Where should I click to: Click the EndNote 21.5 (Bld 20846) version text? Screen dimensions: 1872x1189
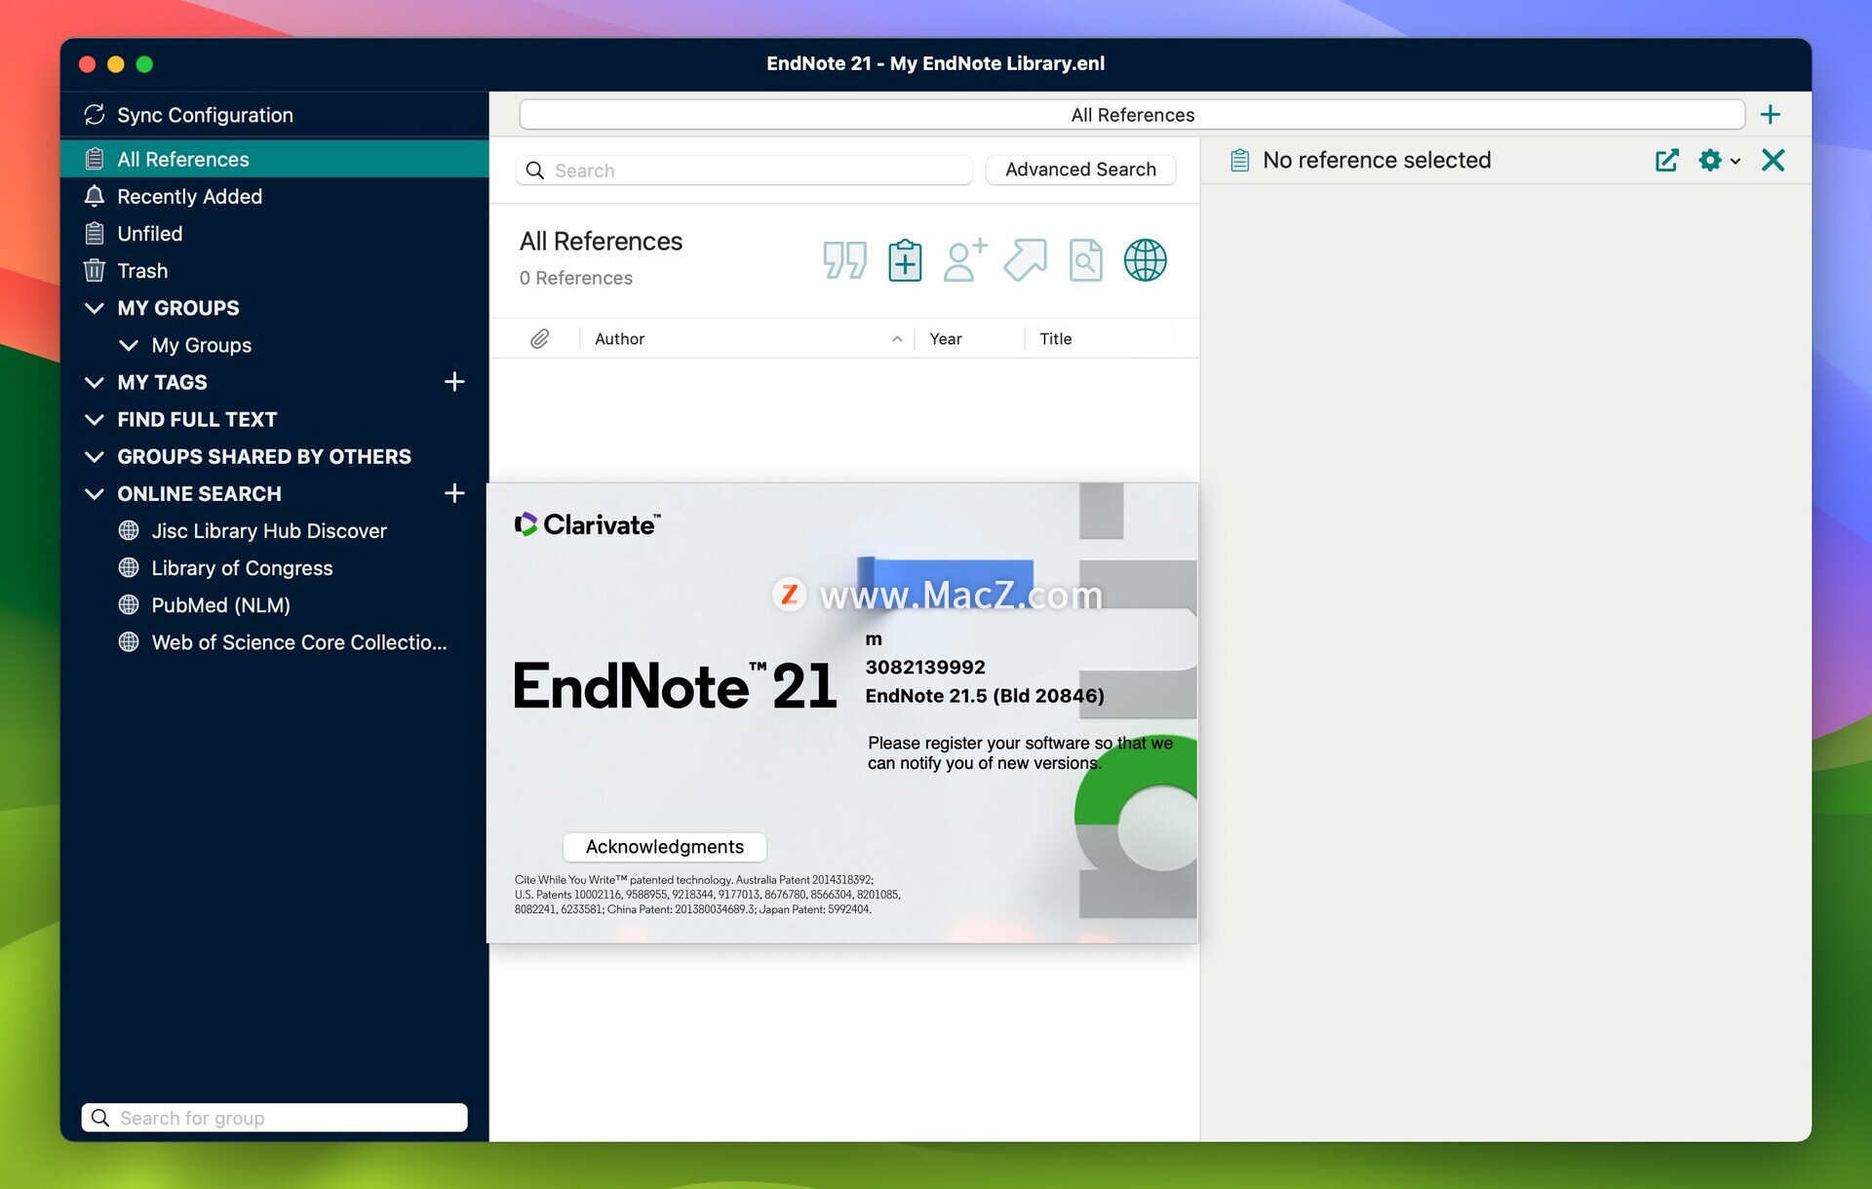tap(985, 695)
